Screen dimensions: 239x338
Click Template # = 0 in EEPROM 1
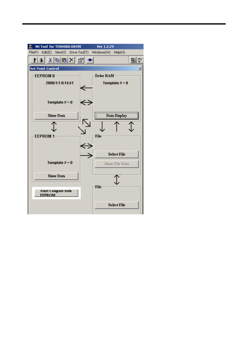pos(60,163)
